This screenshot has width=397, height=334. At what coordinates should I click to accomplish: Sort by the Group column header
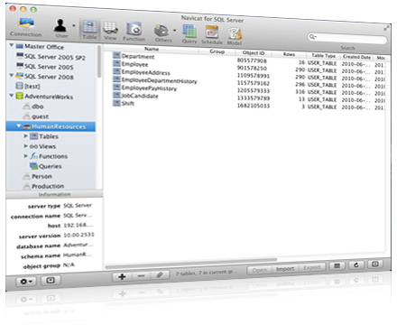pyautogui.click(x=217, y=51)
